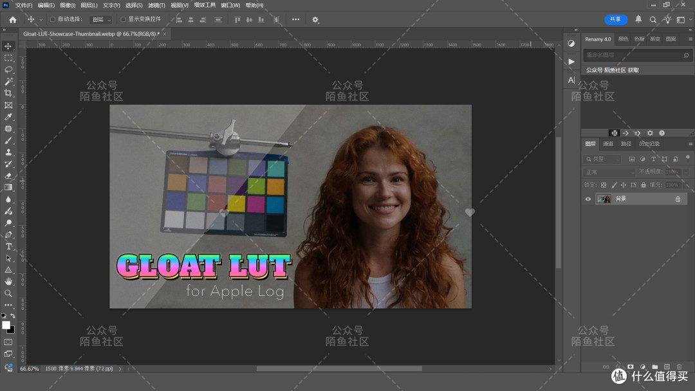
Task: Select the Blur tool
Action: pos(8,199)
